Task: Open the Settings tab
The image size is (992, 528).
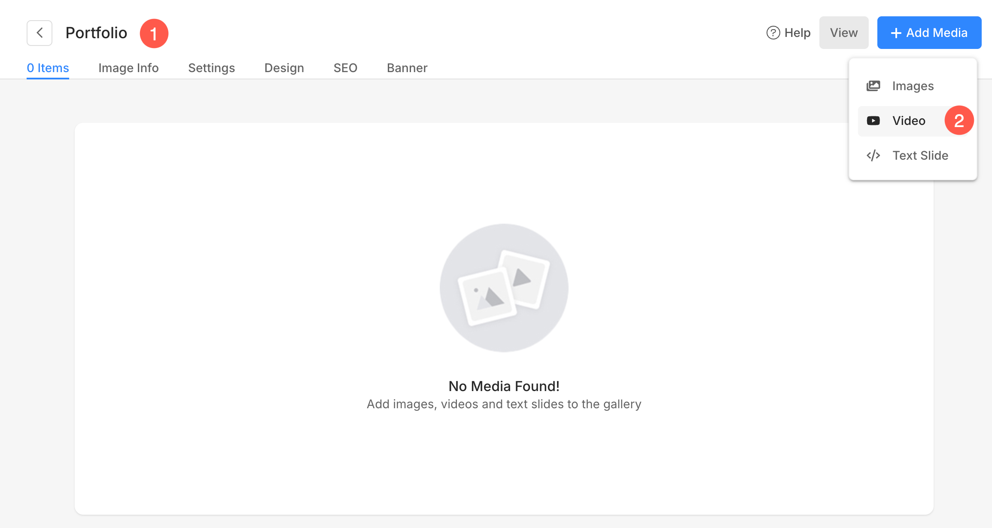Action: click(211, 68)
